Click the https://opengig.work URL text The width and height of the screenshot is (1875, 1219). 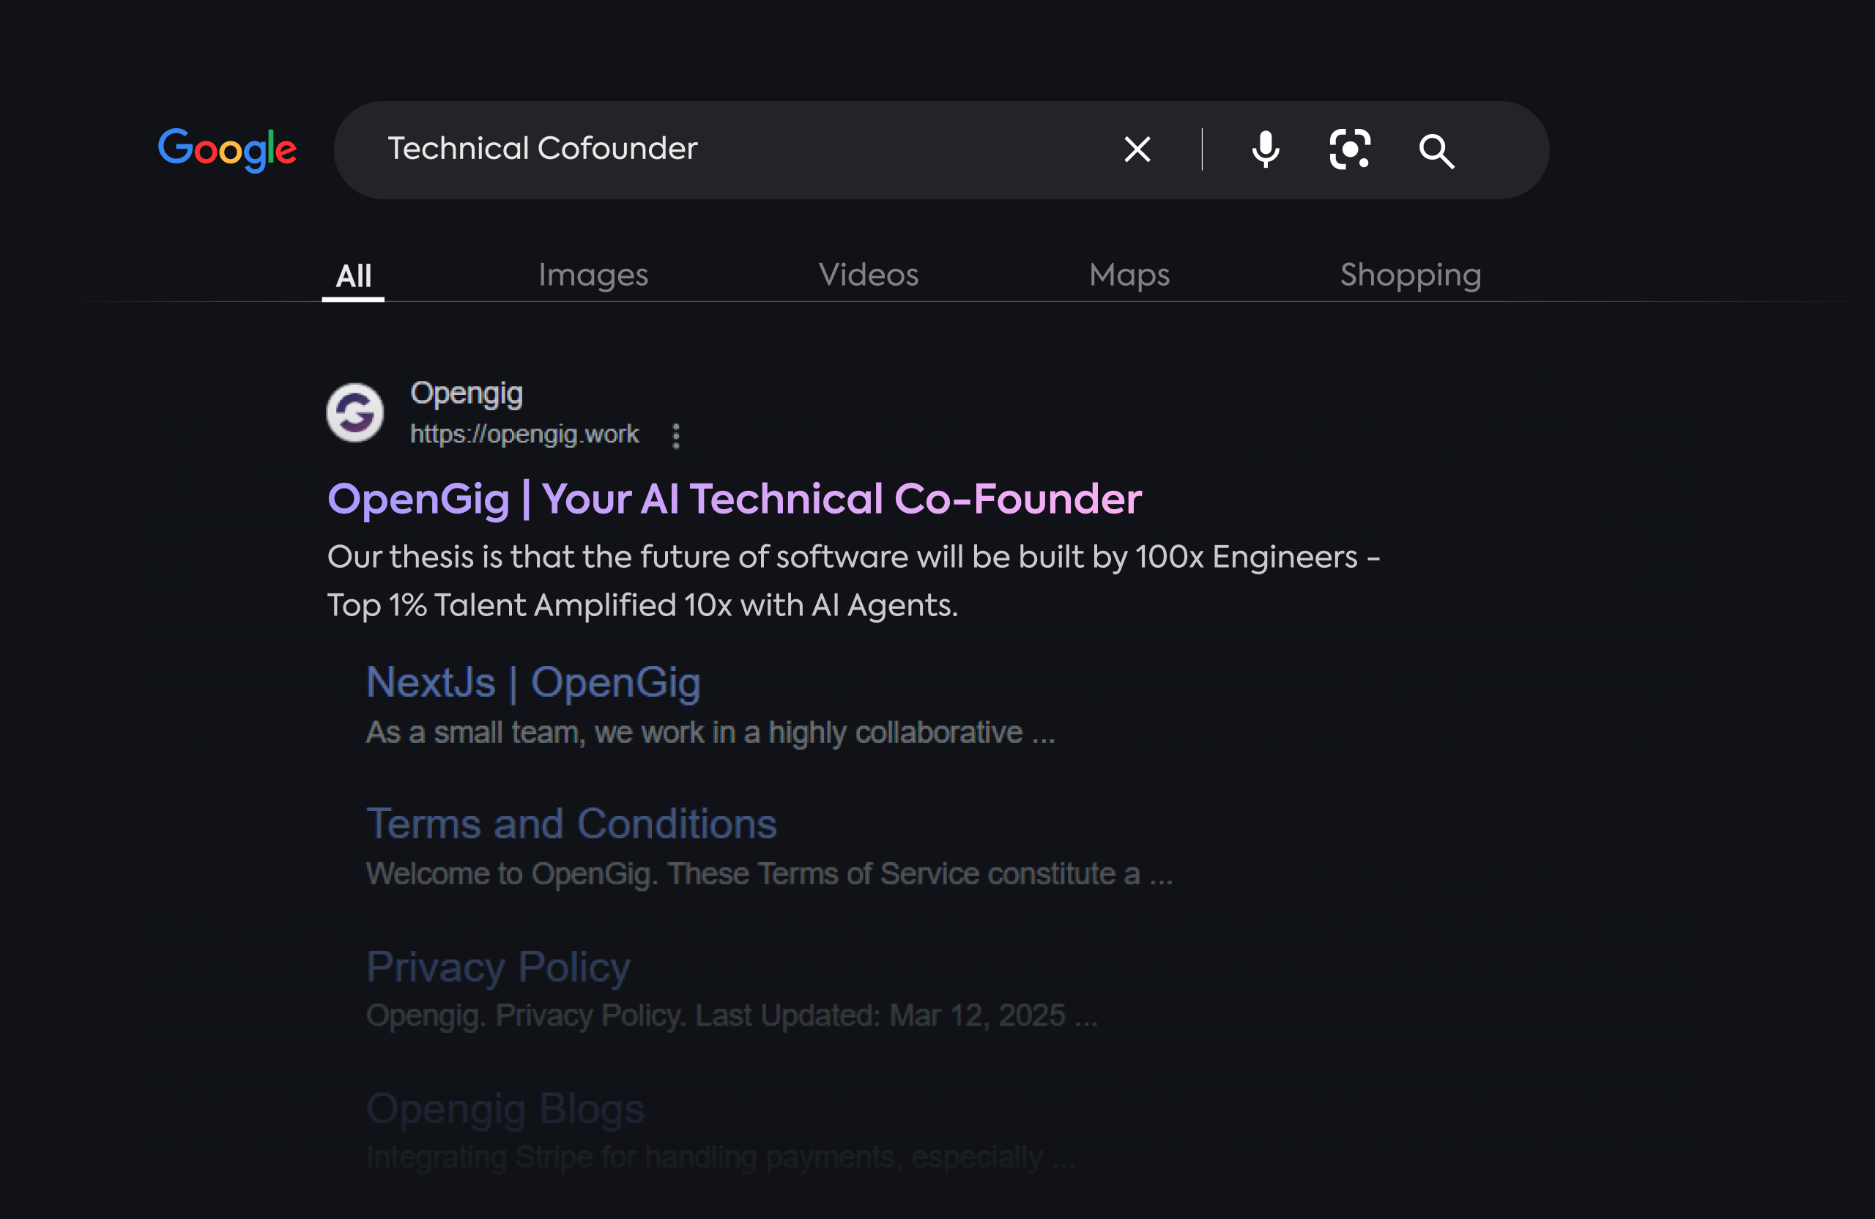[x=524, y=434]
